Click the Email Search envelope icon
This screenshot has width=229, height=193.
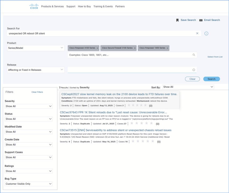point(201,20)
